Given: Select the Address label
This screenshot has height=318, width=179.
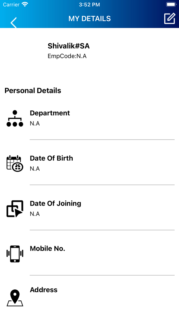Looking at the screenshot, I should 44,290.
